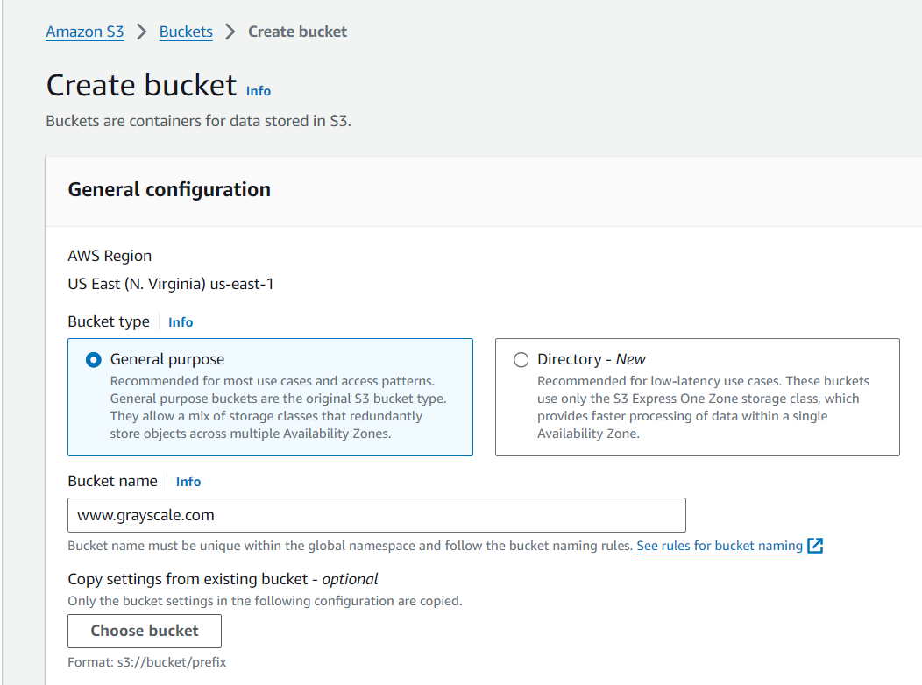
Task: Go back to the Buckets breadcrumb
Action: 186,32
